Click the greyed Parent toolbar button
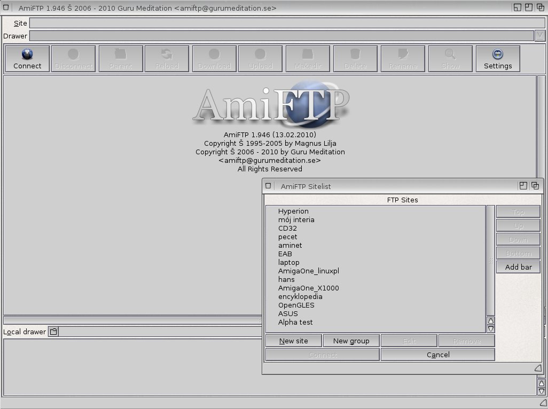Screen dimensions: 548x409 click(121, 59)
